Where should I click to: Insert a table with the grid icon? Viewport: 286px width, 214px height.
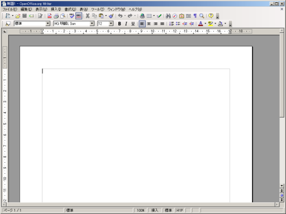(149, 16)
